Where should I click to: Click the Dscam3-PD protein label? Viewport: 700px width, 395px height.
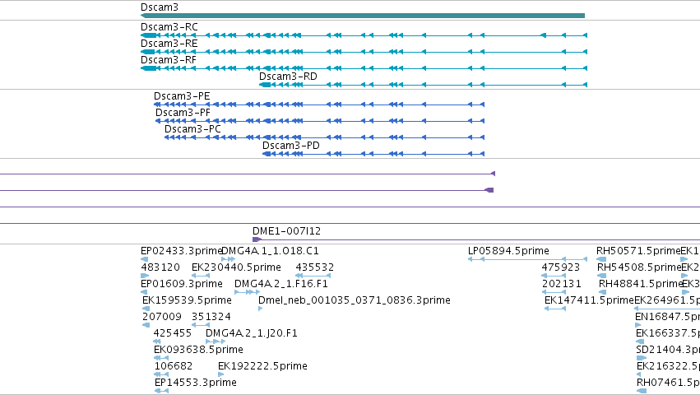(x=291, y=146)
